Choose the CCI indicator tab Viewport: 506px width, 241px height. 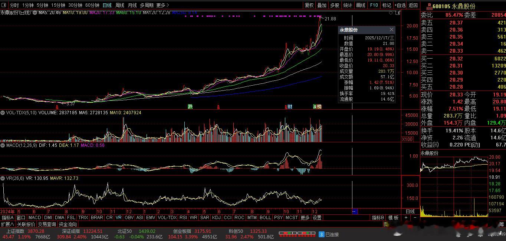[227, 218]
